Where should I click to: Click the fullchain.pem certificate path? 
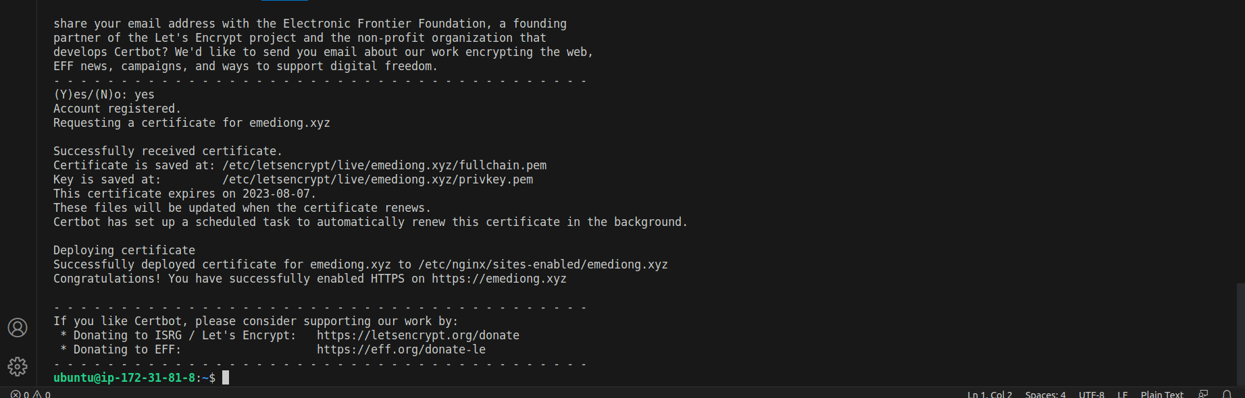[x=384, y=165]
